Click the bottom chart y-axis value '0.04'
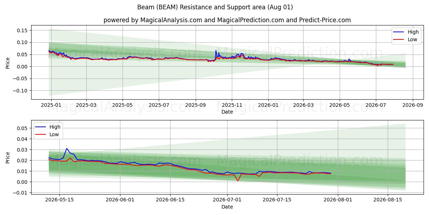 pyautogui.click(x=22, y=139)
